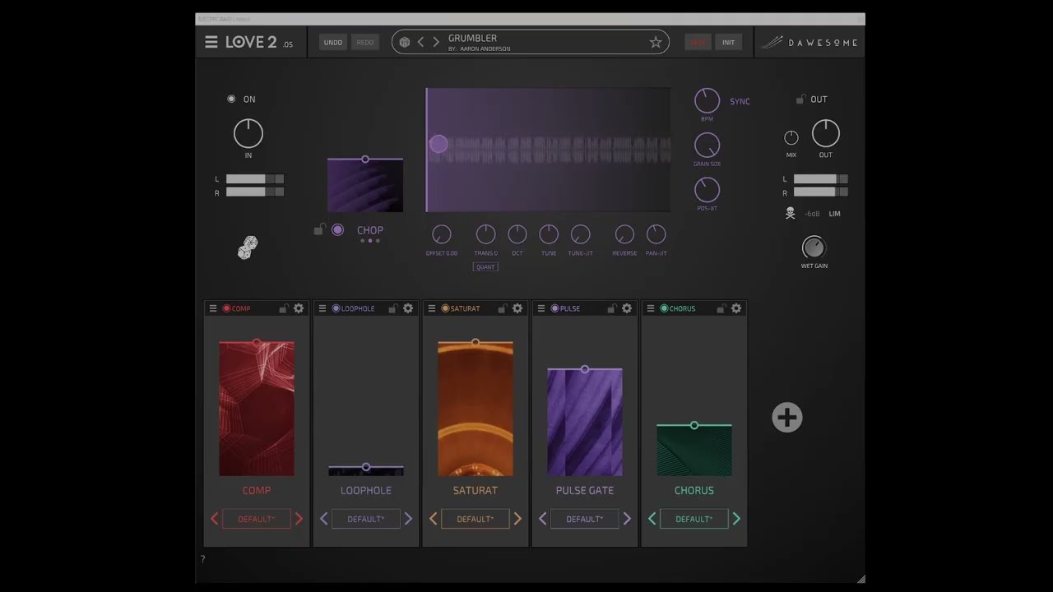The height and width of the screenshot is (592, 1053).
Task: Open the COMP module settings gear
Action: [299, 308]
